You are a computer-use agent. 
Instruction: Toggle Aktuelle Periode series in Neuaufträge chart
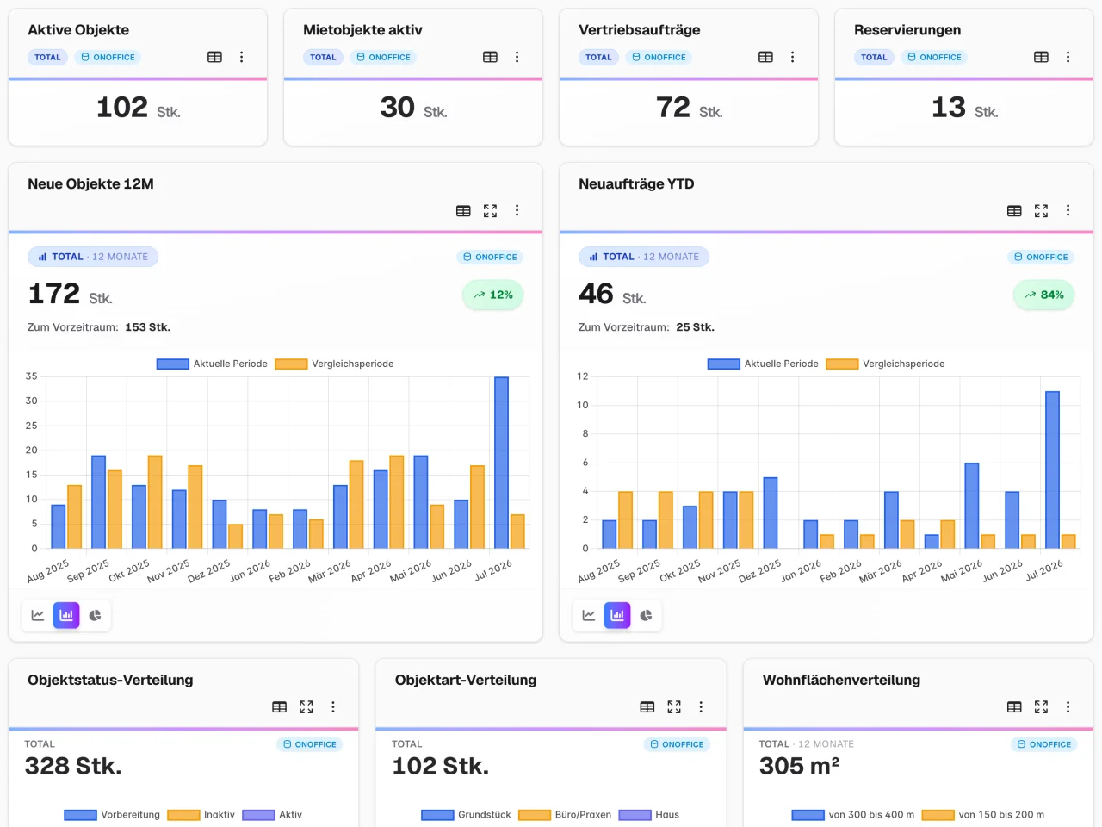pyautogui.click(x=763, y=364)
